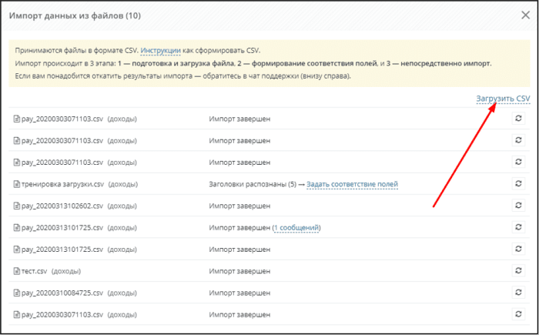Refresh the pay_20200313102602.csv import row
Screen dimensions: 539x335
point(518,206)
